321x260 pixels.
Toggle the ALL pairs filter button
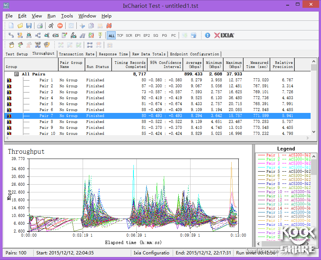111,36
